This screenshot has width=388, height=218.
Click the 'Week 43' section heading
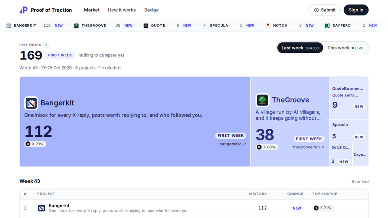tap(30, 181)
